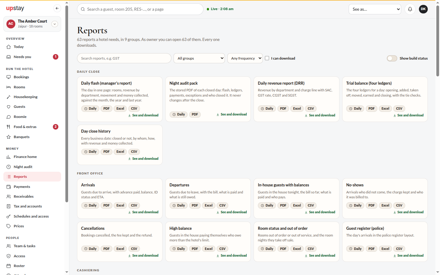This screenshot has height=275, width=440.
Task: Focus the global guest search box
Action: coord(140,9)
